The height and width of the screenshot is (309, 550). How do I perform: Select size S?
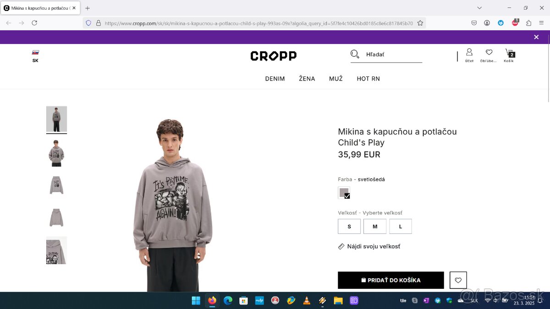(349, 227)
